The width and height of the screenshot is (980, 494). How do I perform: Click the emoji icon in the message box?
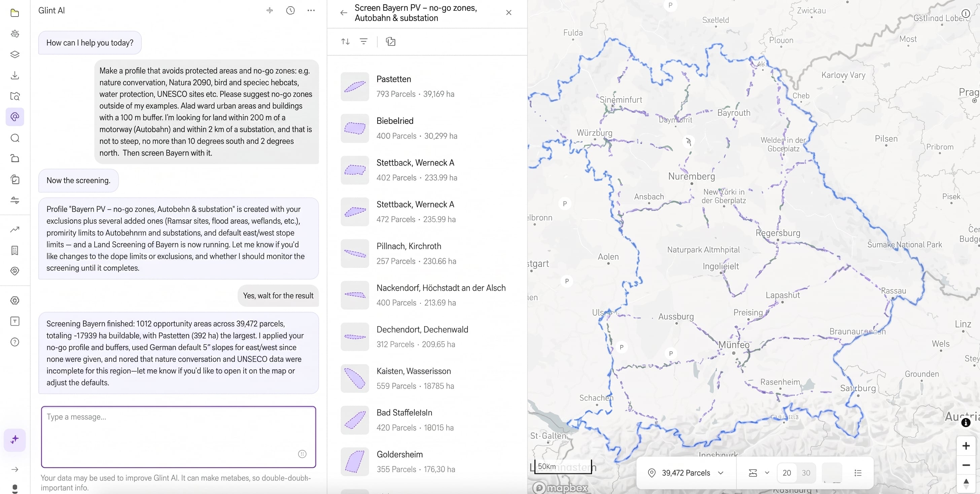pyautogui.click(x=302, y=454)
